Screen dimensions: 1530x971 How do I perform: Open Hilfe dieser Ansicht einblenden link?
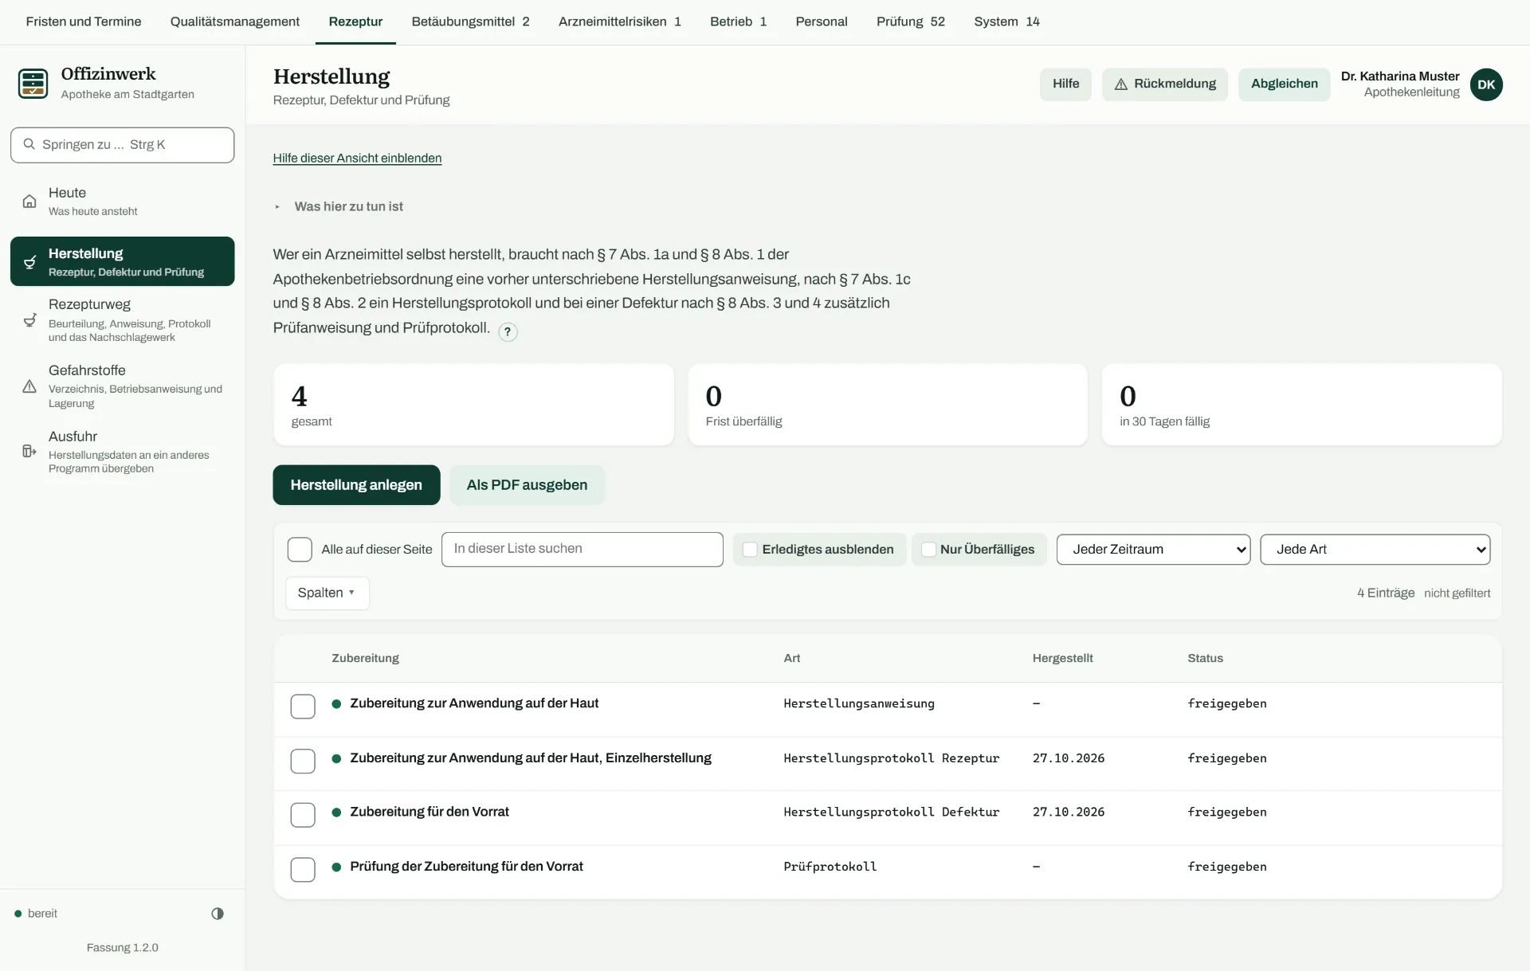357,159
